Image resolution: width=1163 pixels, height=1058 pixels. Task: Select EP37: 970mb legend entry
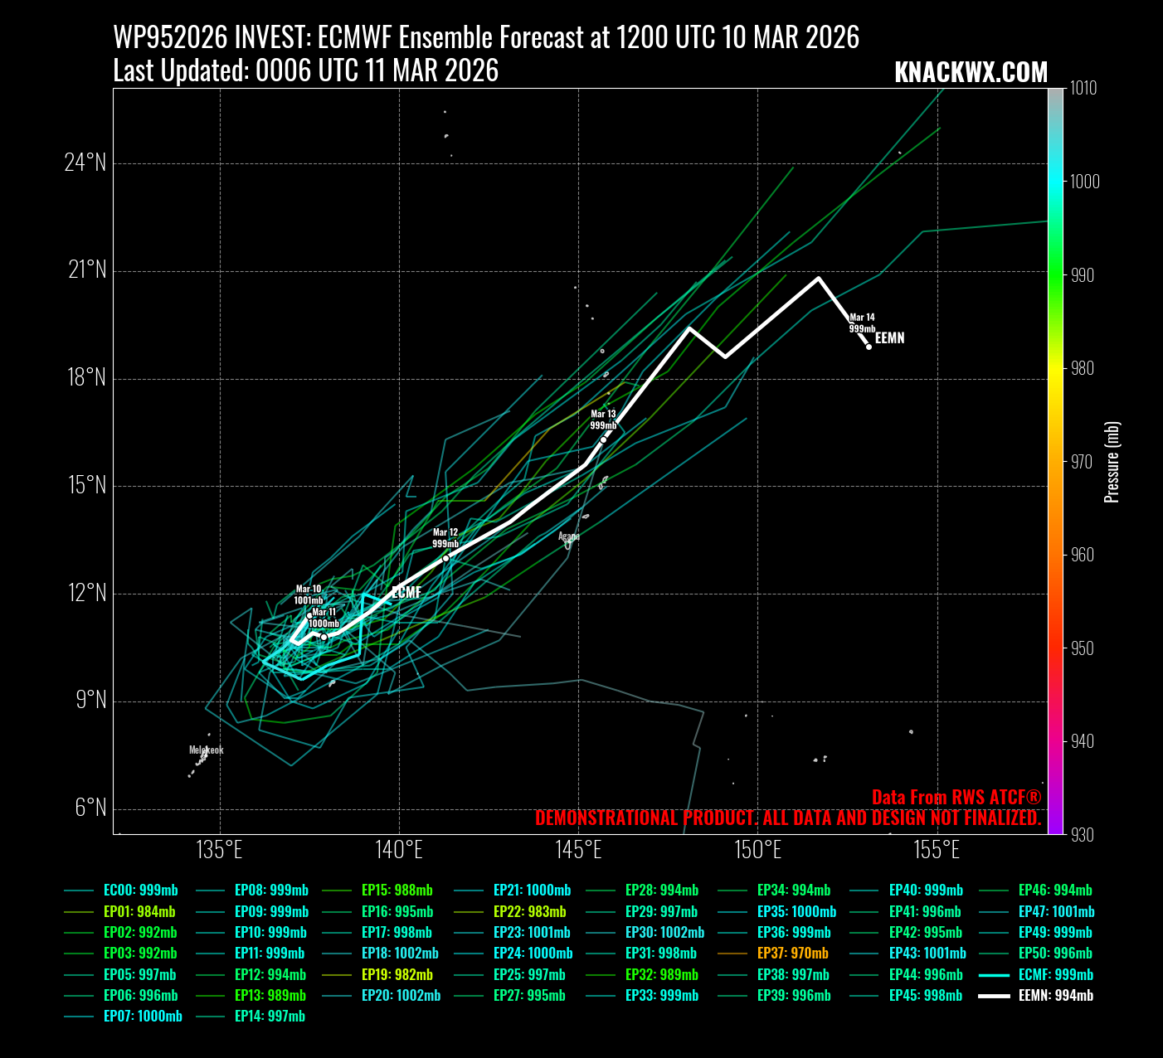792,954
